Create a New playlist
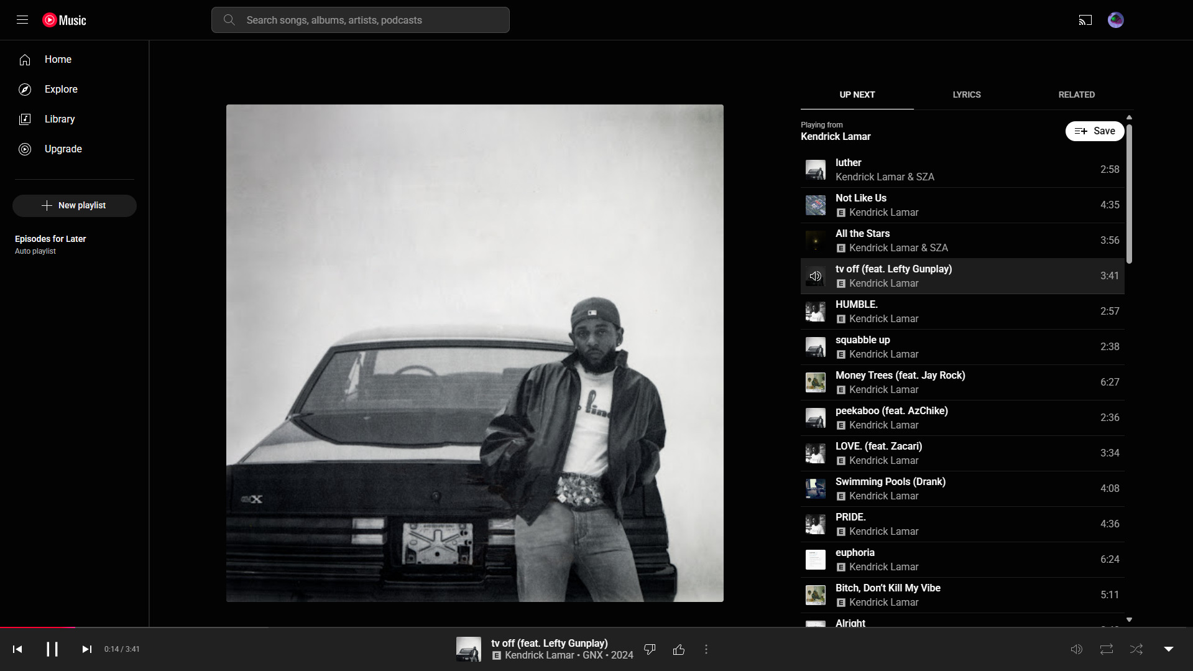The width and height of the screenshot is (1193, 671). tap(75, 206)
